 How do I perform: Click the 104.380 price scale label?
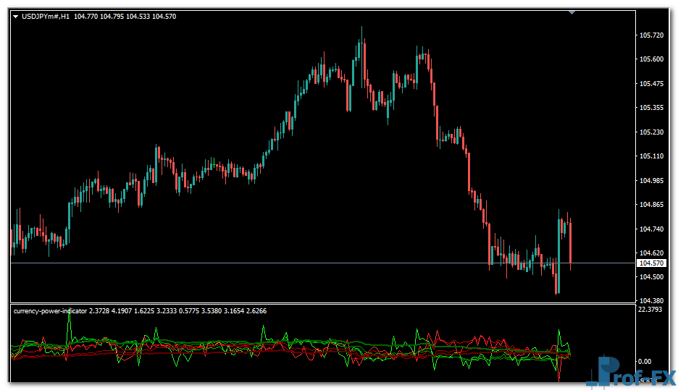[x=651, y=300]
